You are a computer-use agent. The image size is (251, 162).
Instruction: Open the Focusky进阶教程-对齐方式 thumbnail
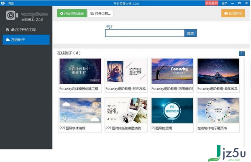tap(126, 71)
